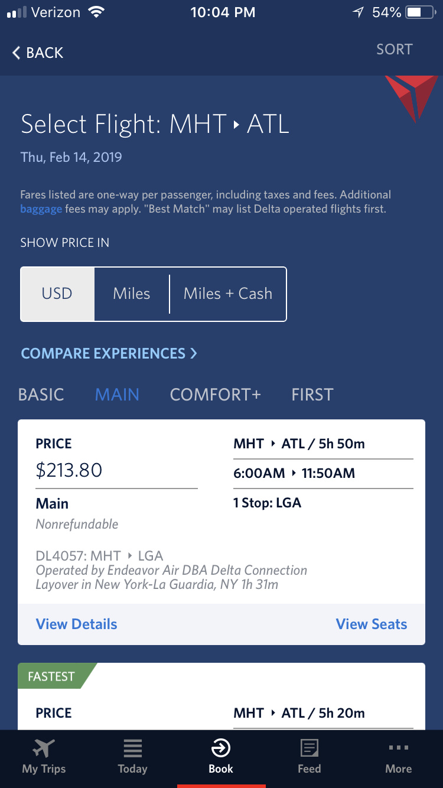This screenshot has height=788, width=443.
Task: Open the baggage fees link
Action: pyautogui.click(x=41, y=209)
